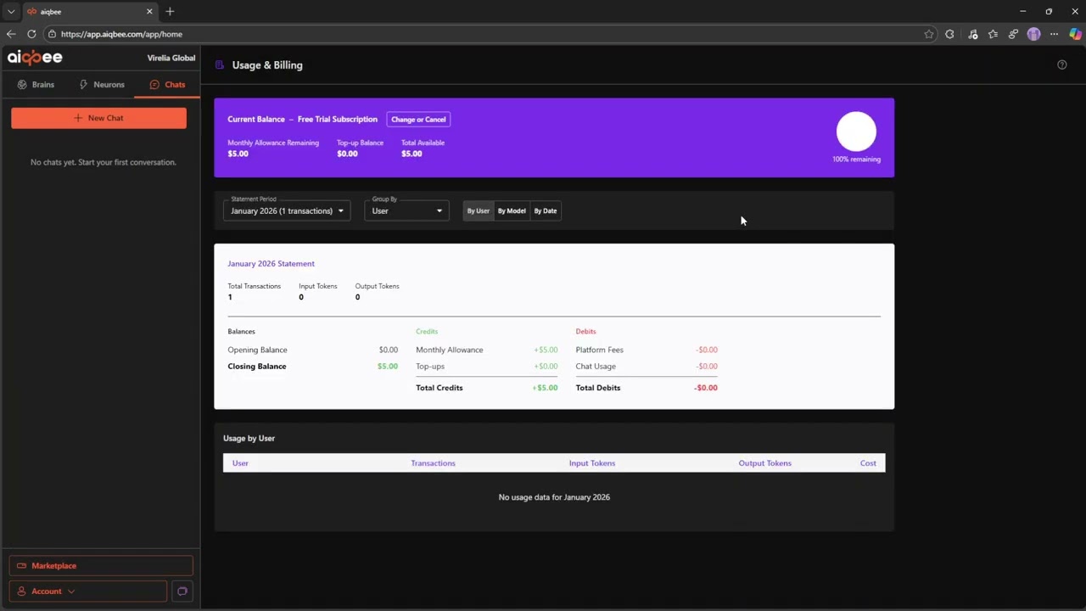
Task: Sort by the Input Tokens column header
Action: 592,463
